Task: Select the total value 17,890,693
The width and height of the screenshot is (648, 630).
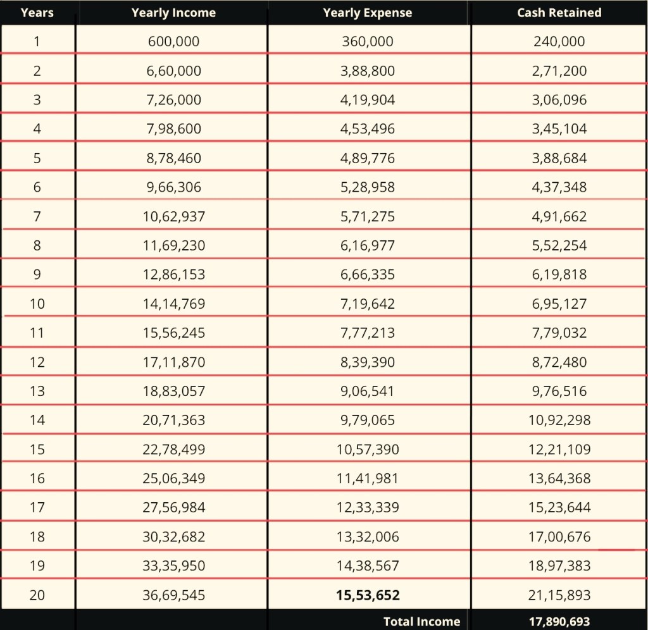Action: 559,621
